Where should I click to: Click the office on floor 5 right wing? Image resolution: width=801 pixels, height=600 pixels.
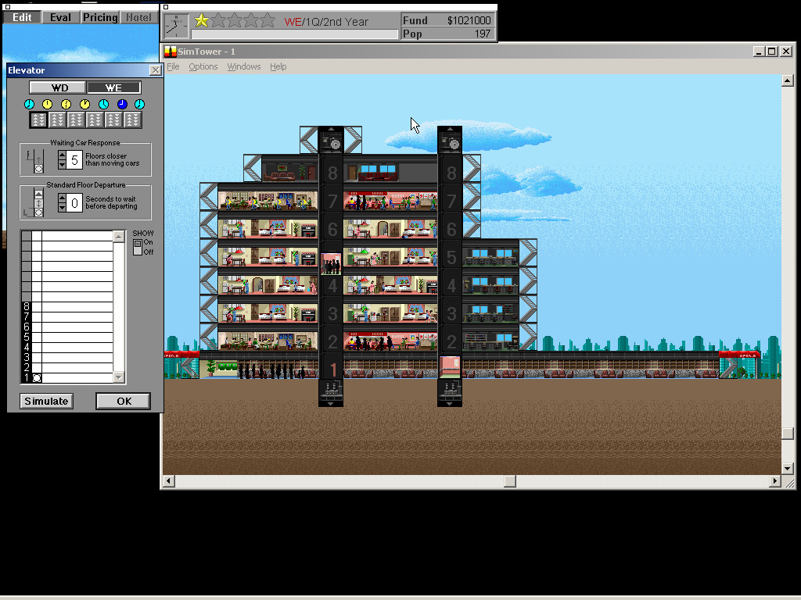coord(490,257)
